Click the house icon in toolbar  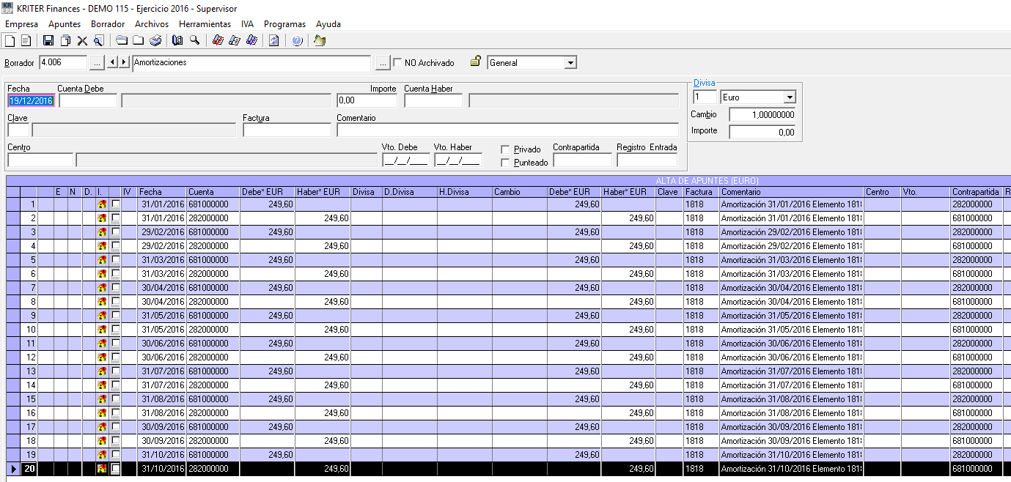click(319, 41)
